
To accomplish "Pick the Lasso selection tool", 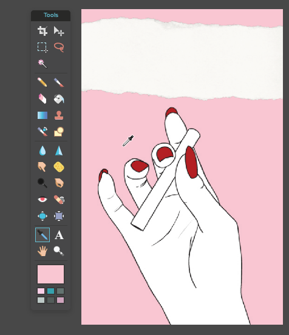I will [x=59, y=47].
